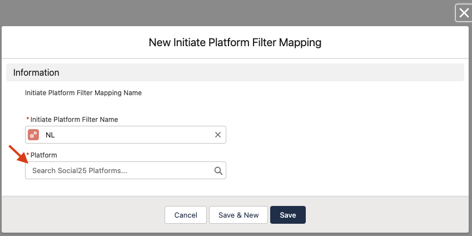Save the new filter mapping

(x=287, y=215)
